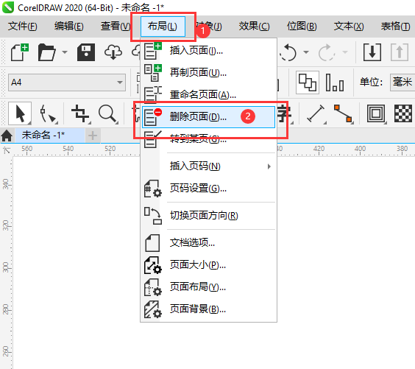Image resolution: width=415 pixels, height=369 pixels.
Task: Expand the Undo history dropdown arrow
Action: coord(306,52)
